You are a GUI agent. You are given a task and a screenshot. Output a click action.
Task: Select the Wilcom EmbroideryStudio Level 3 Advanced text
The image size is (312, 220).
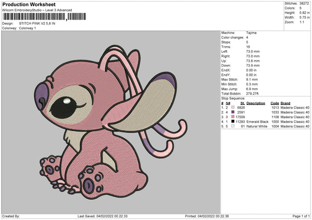click(37, 10)
